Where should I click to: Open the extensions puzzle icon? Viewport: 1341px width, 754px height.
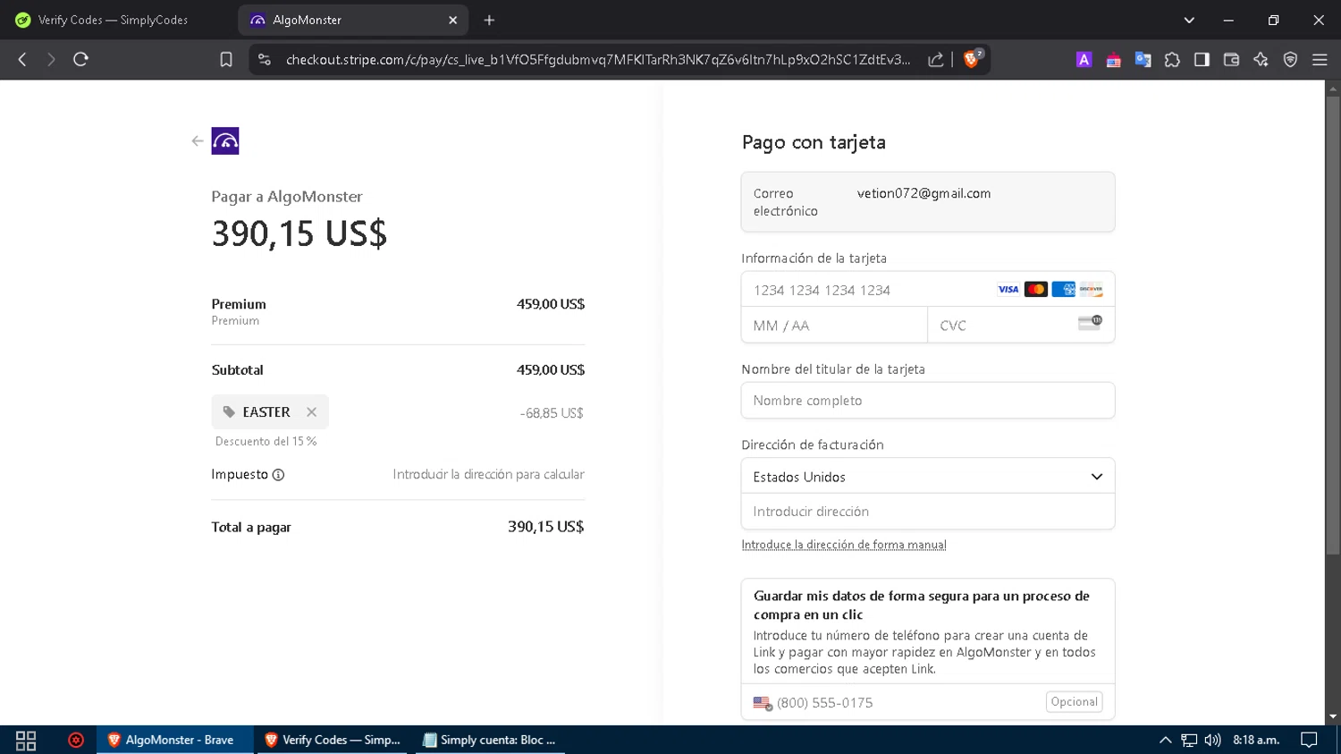click(x=1172, y=59)
